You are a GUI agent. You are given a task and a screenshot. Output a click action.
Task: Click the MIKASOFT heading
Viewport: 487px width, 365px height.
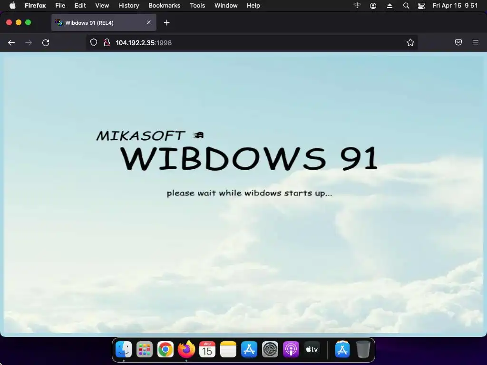click(141, 135)
